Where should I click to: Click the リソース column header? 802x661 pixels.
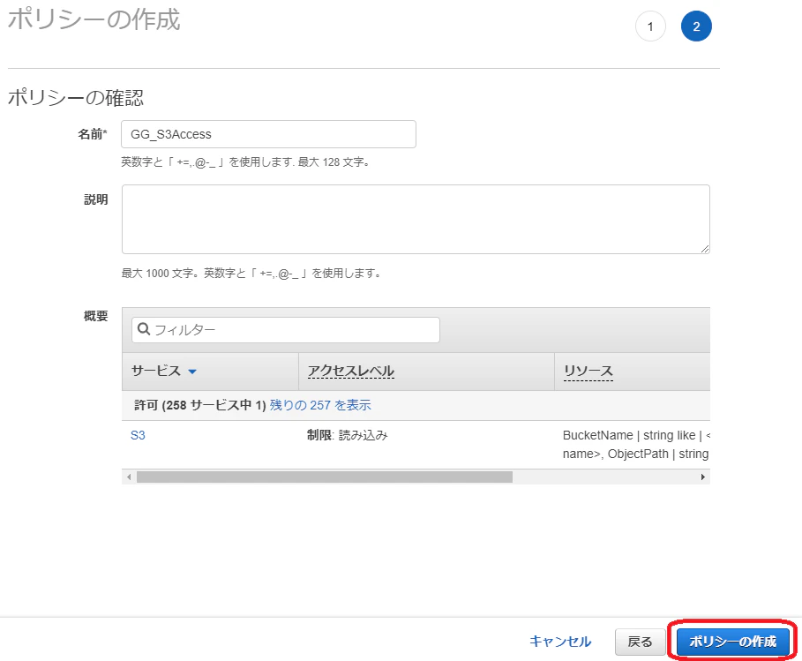(x=588, y=371)
